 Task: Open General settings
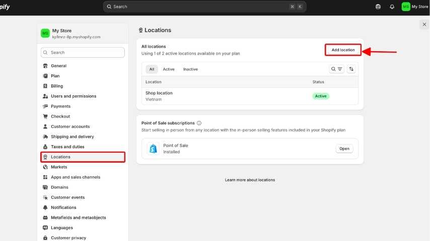click(x=83, y=66)
